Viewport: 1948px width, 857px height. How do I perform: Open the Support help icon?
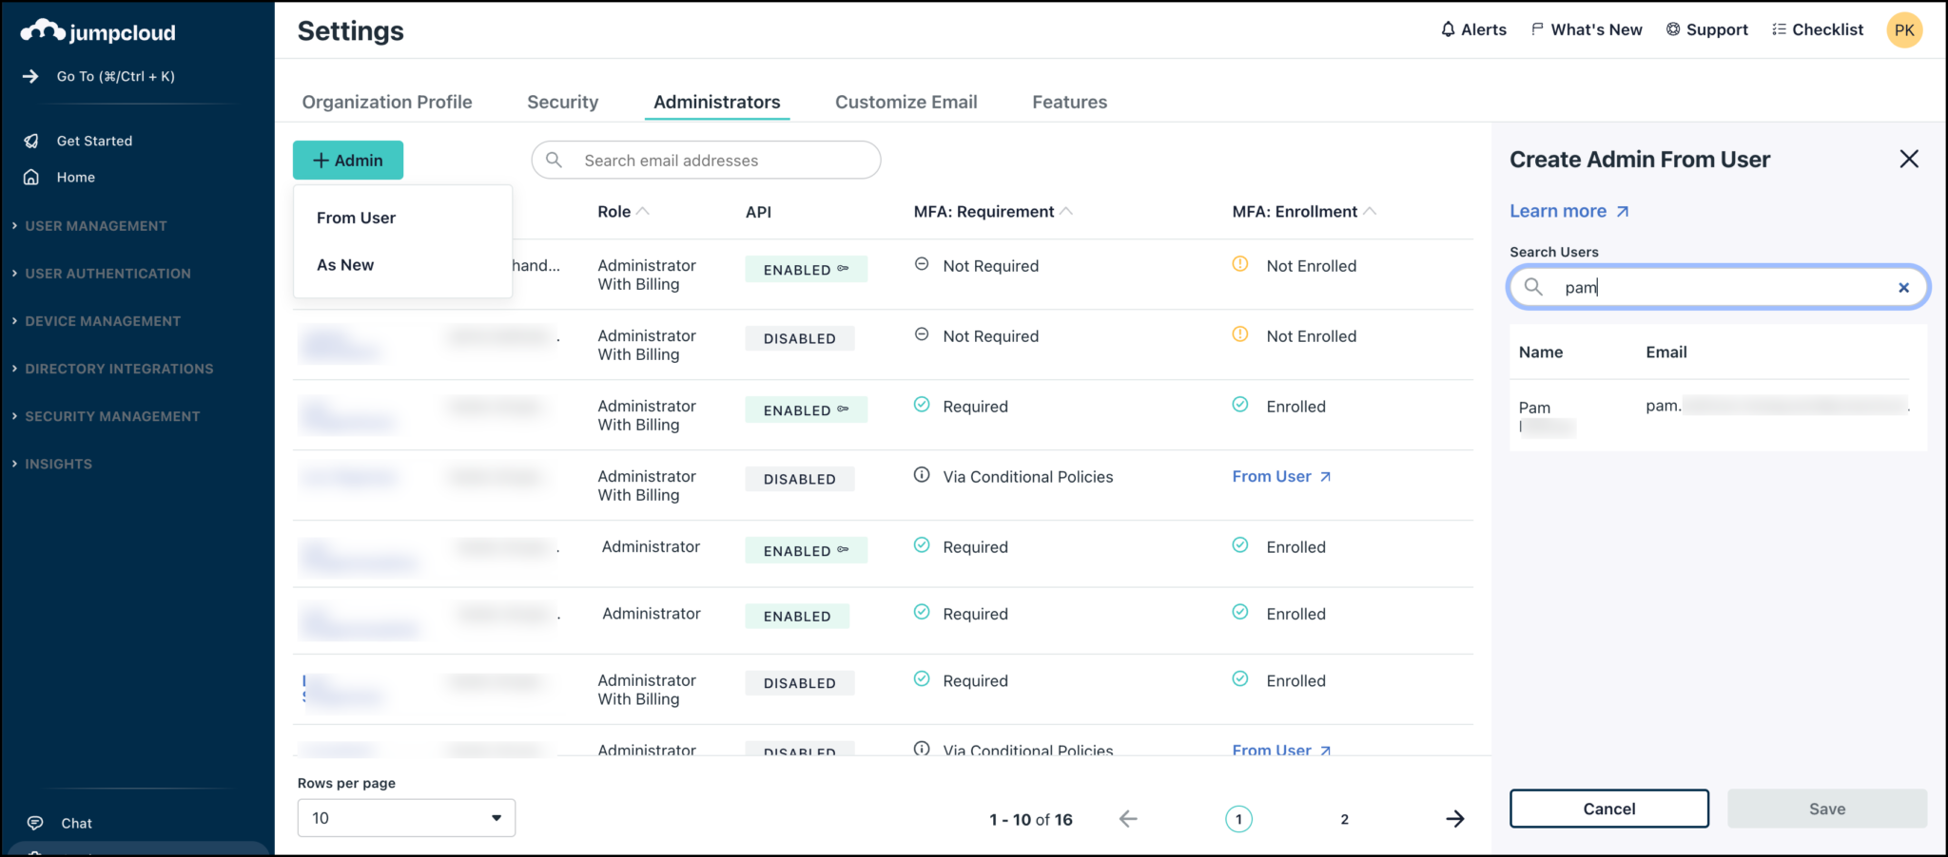coord(1671,29)
